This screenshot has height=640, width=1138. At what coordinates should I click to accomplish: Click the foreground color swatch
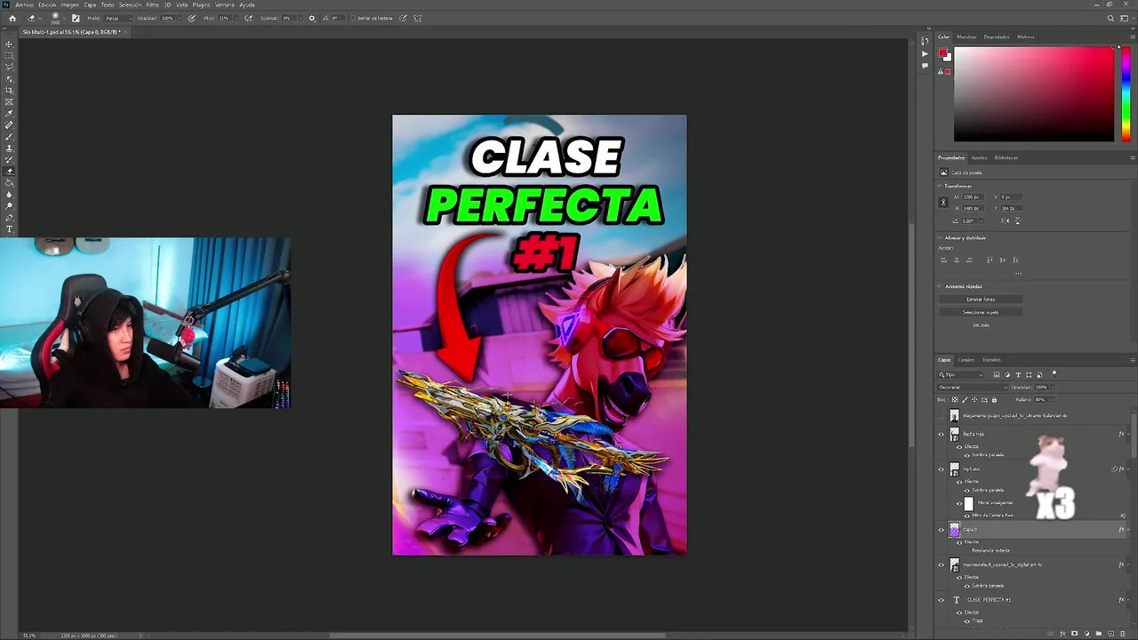pyautogui.click(x=942, y=53)
